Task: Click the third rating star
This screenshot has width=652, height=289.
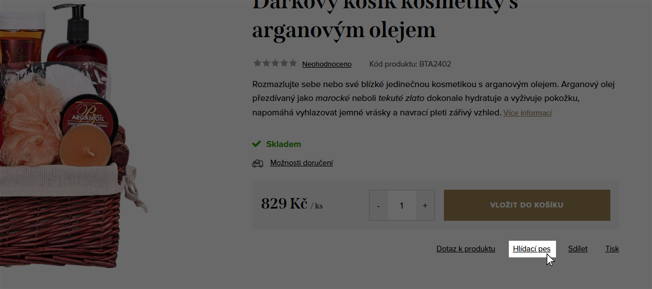Action: tap(275, 63)
